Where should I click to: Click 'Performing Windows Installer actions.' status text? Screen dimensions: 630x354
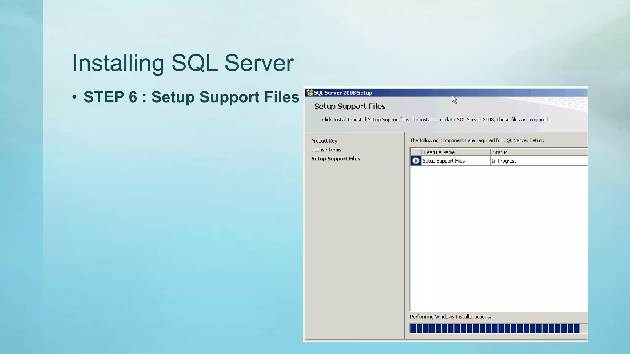pos(450,317)
